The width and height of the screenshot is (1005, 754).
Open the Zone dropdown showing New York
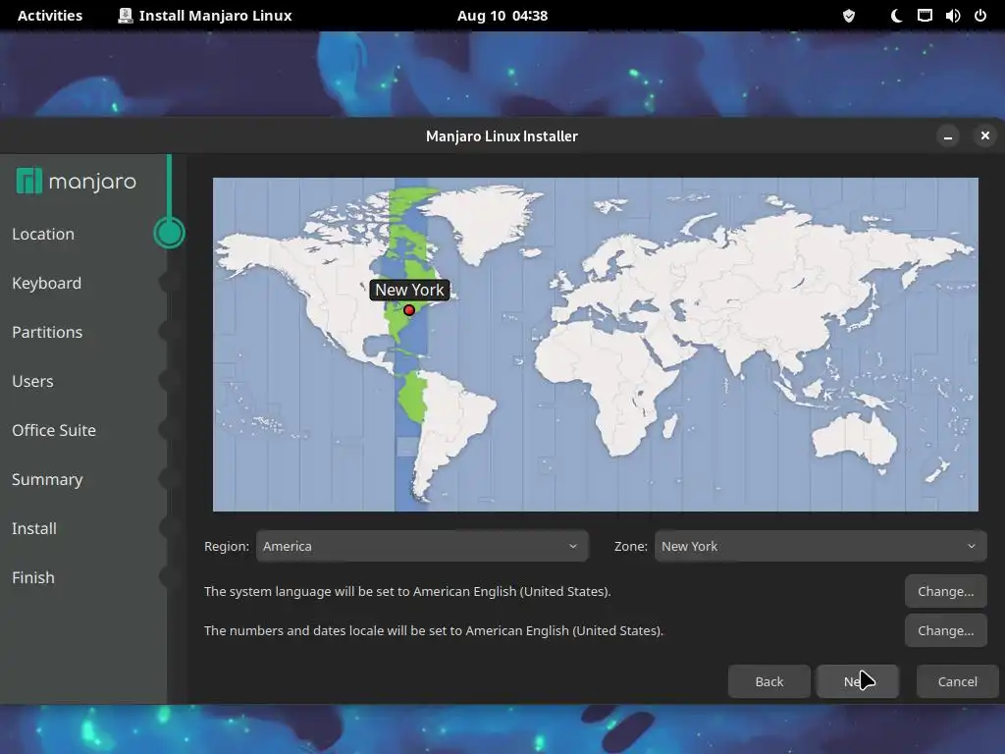[x=820, y=546]
